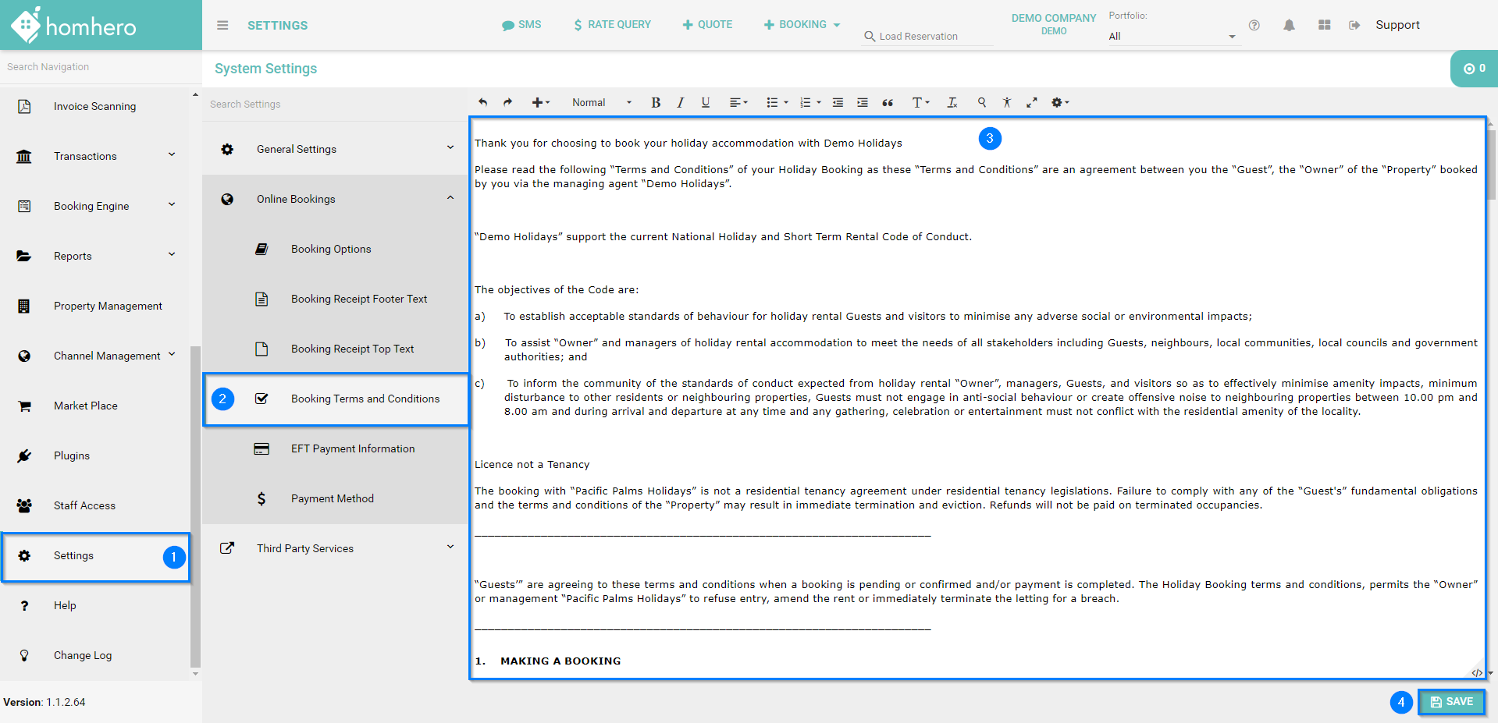Expand editor to fullscreen
1498x723 pixels.
coord(1031,102)
